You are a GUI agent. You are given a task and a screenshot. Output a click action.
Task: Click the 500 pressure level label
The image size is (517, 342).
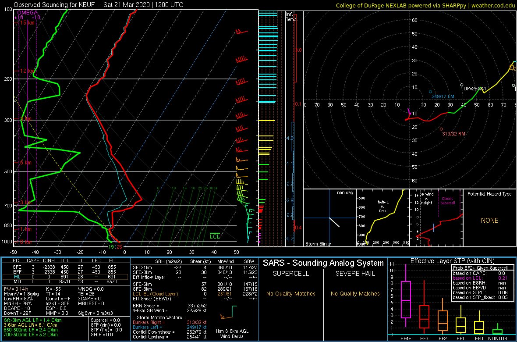(8, 171)
